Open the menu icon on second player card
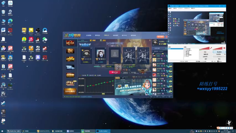 tap(106, 48)
